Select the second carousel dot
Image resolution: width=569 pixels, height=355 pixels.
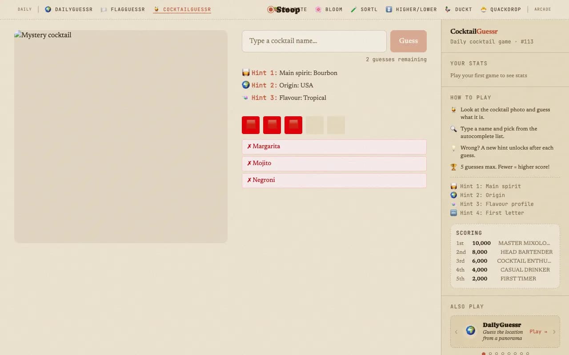point(490,354)
